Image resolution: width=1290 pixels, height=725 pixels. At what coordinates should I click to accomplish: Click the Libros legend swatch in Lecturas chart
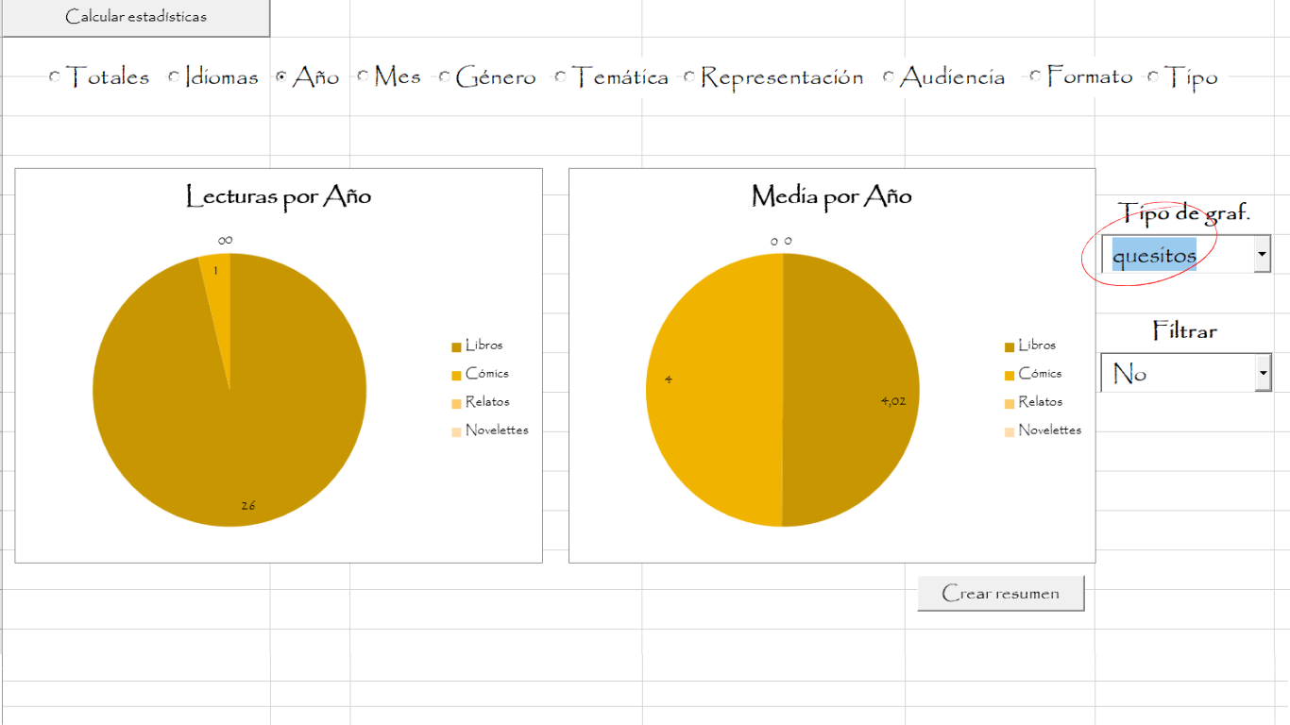coord(457,347)
